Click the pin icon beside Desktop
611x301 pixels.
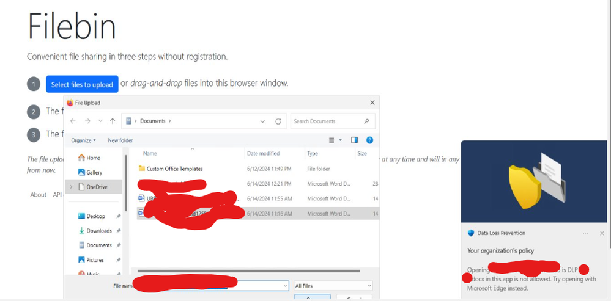click(119, 216)
